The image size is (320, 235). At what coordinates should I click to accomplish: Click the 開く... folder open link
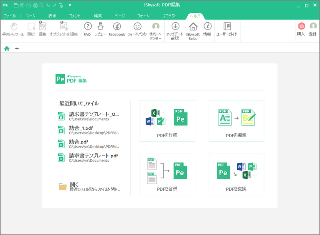tap(89, 187)
